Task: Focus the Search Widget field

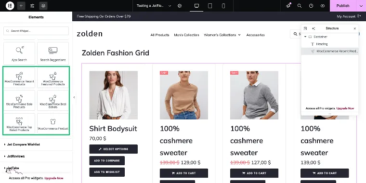Action: coord(36,31)
